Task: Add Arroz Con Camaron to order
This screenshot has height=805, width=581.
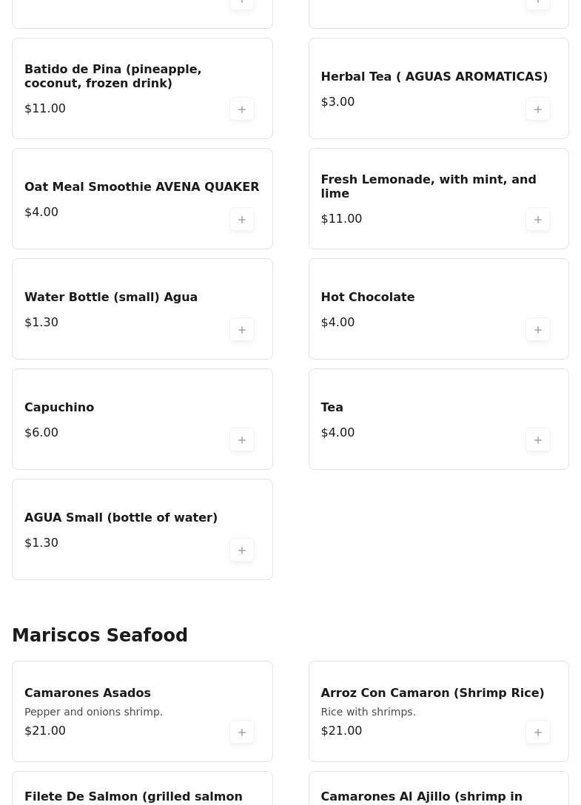Action: coord(538,732)
